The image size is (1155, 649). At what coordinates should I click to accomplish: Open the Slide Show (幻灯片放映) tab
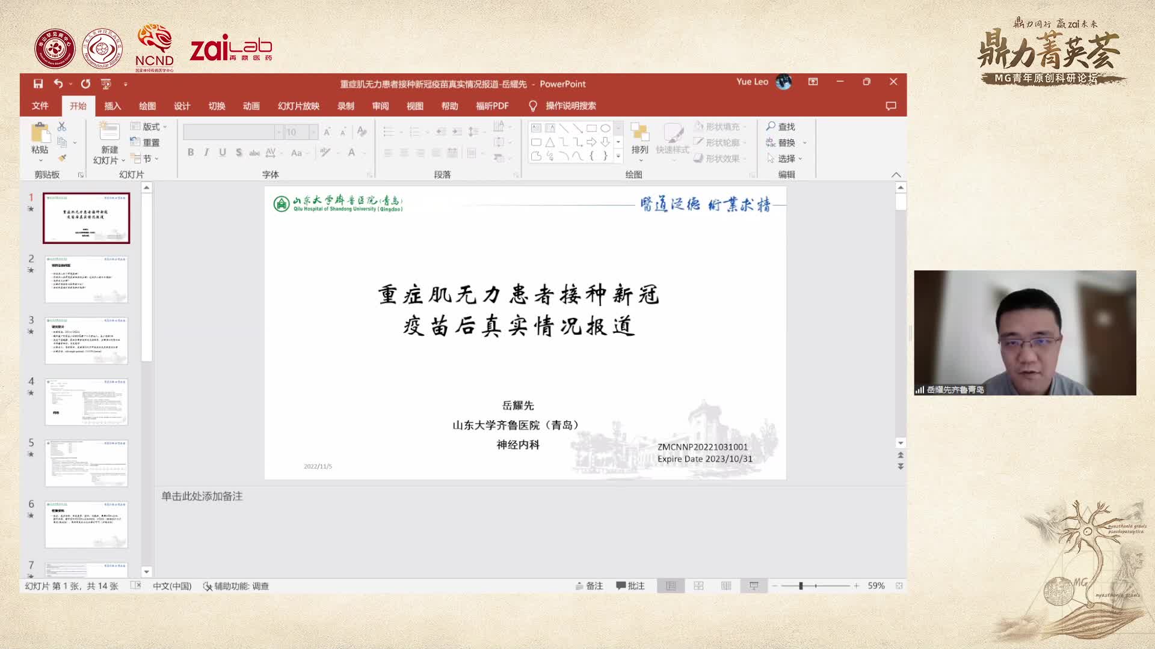tap(298, 106)
